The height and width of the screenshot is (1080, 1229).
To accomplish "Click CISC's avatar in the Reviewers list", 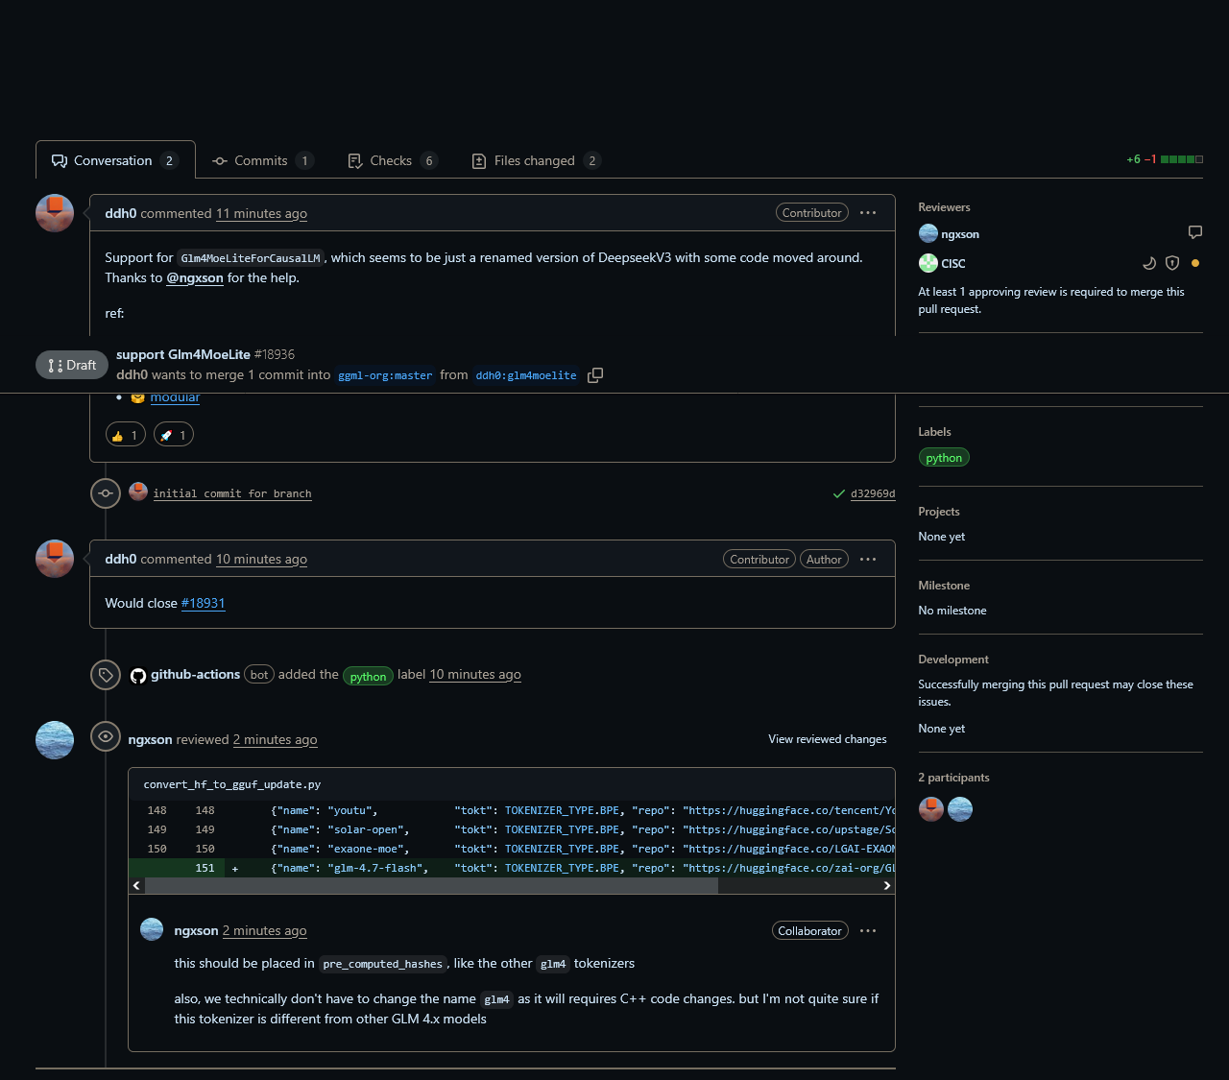I will click(x=928, y=263).
